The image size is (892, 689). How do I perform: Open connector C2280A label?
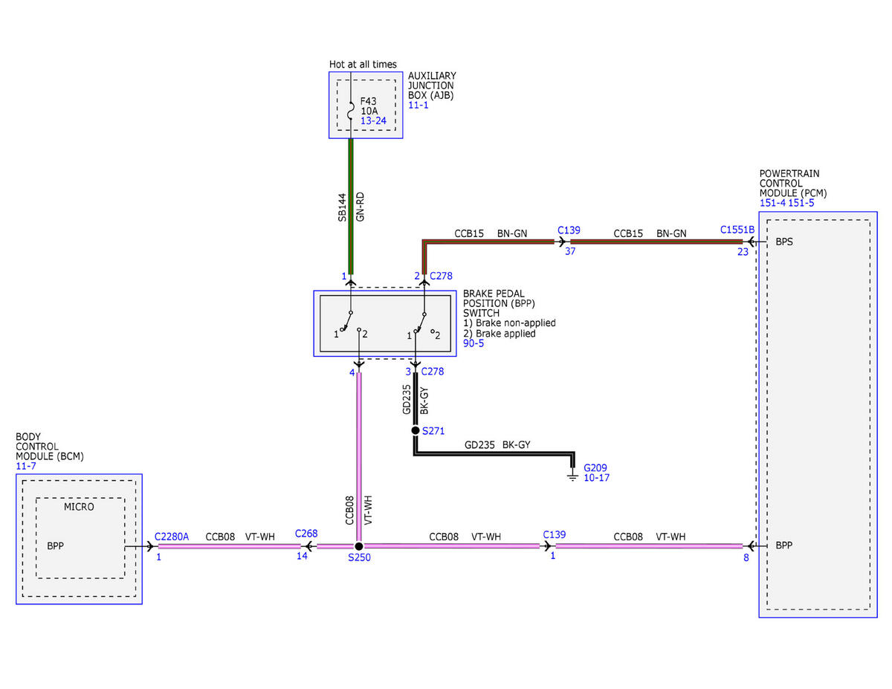tap(172, 536)
